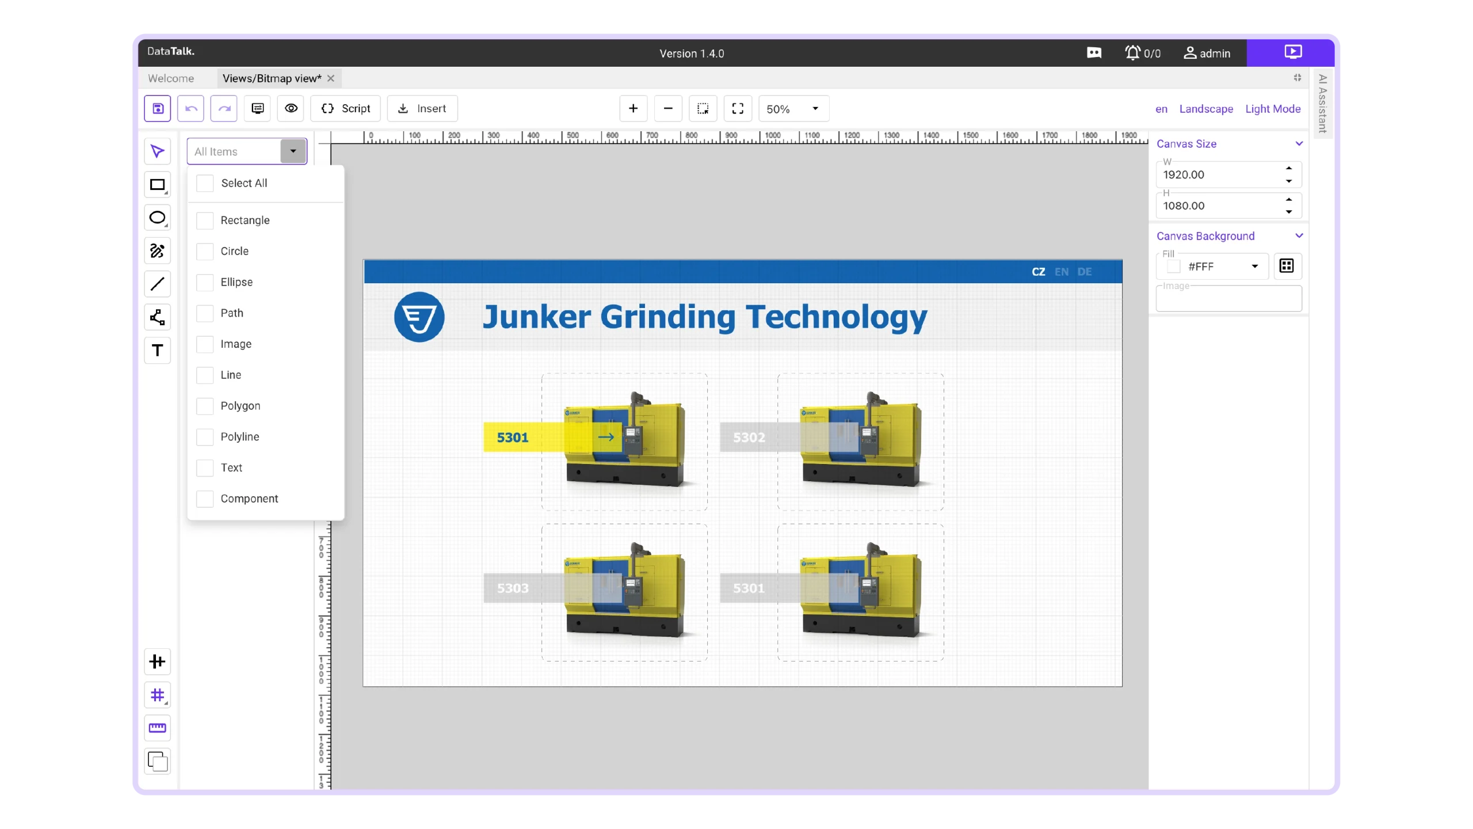1473x829 pixels.
Task: Close the Views/Bitmap view tab
Action: (x=331, y=78)
